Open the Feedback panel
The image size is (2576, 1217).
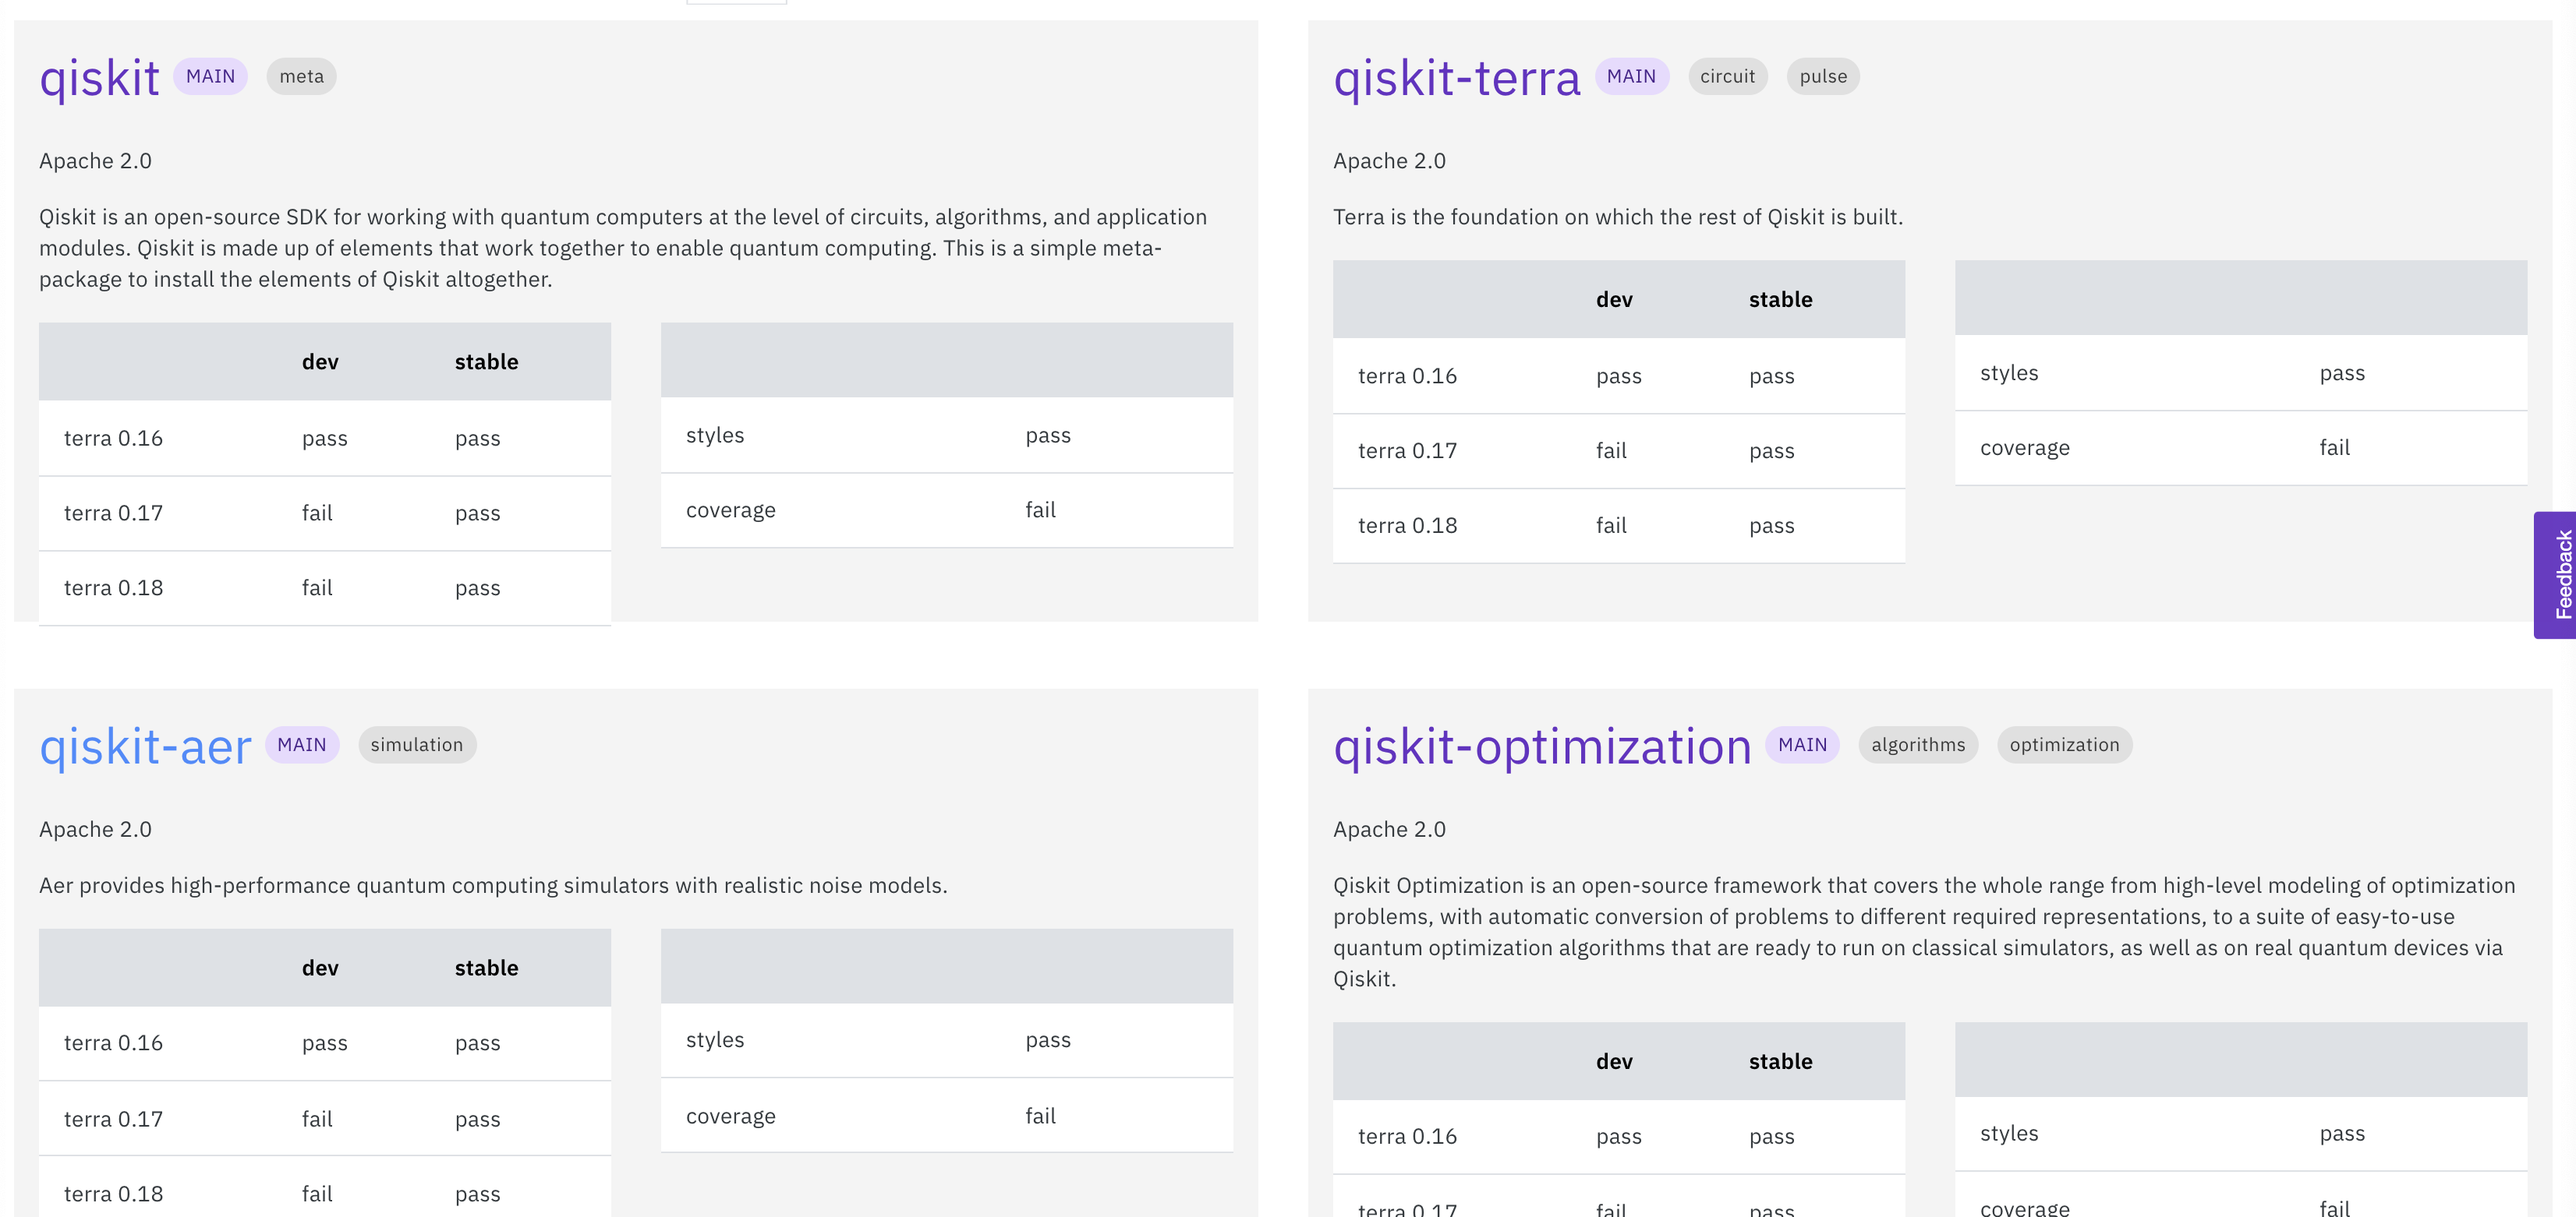[x=2560, y=576]
